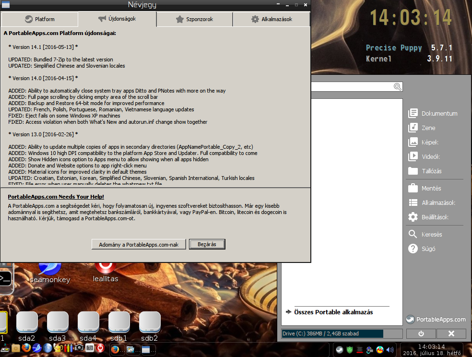472x357 pixels.
Task: Click the taskbar clock and date
Action: click(x=432, y=350)
